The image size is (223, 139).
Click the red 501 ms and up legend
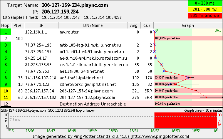click(205, 15)
